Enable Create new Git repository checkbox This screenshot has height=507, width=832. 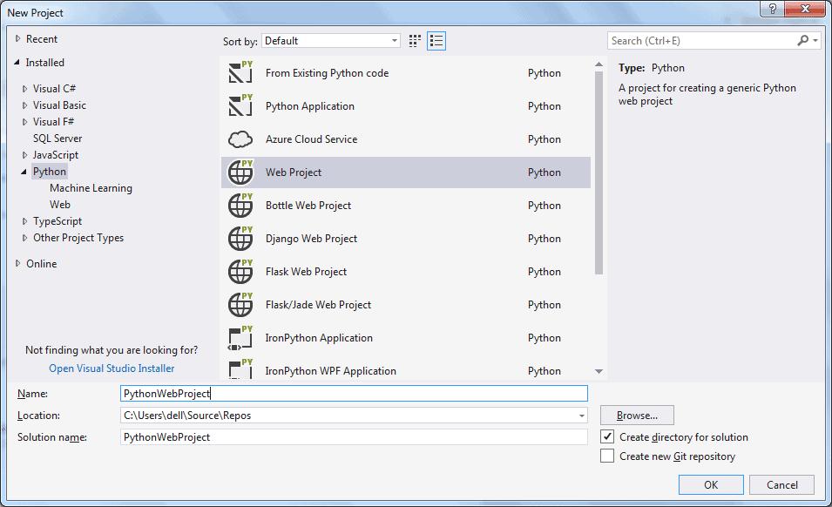607,456
